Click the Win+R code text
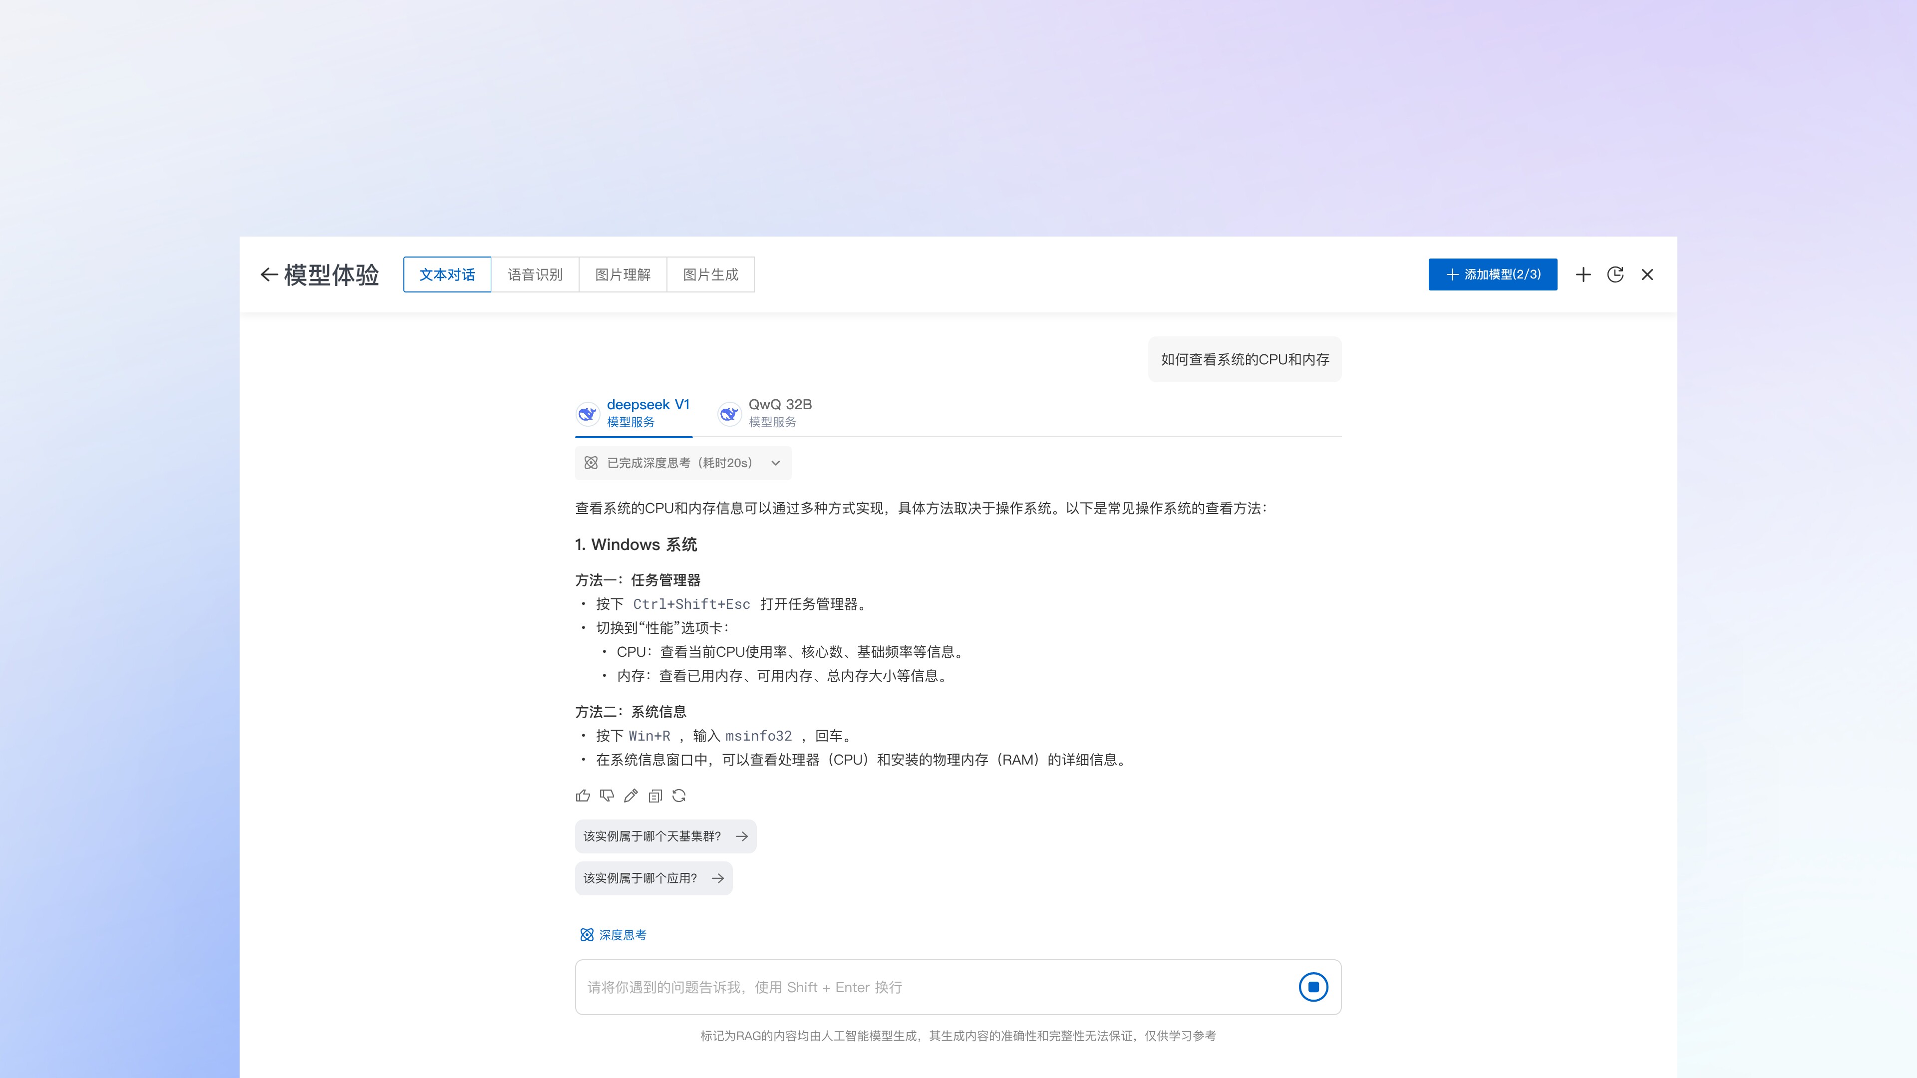The height and width of the screenshot is (1078, 1917). [649, 736]
